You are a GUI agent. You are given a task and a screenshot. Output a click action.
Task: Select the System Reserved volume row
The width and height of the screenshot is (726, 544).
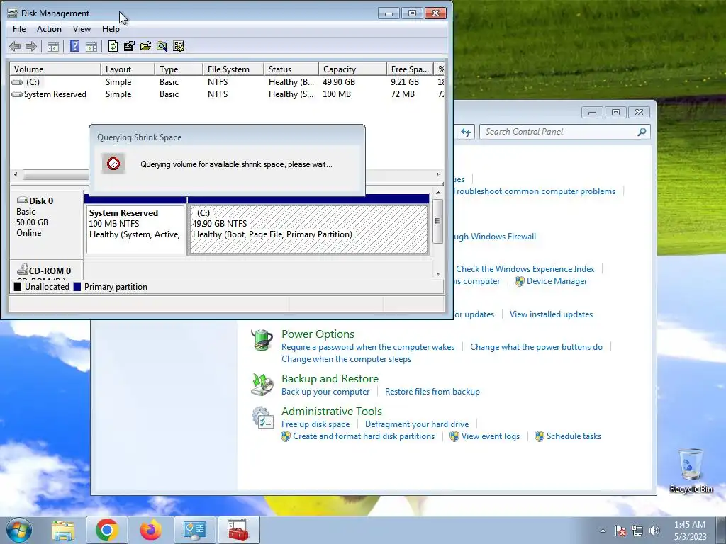(x=227, y=94)
